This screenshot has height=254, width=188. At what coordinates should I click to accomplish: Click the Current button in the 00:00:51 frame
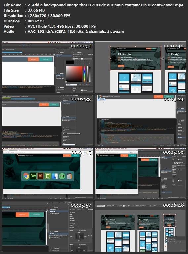tap(77, 50)
